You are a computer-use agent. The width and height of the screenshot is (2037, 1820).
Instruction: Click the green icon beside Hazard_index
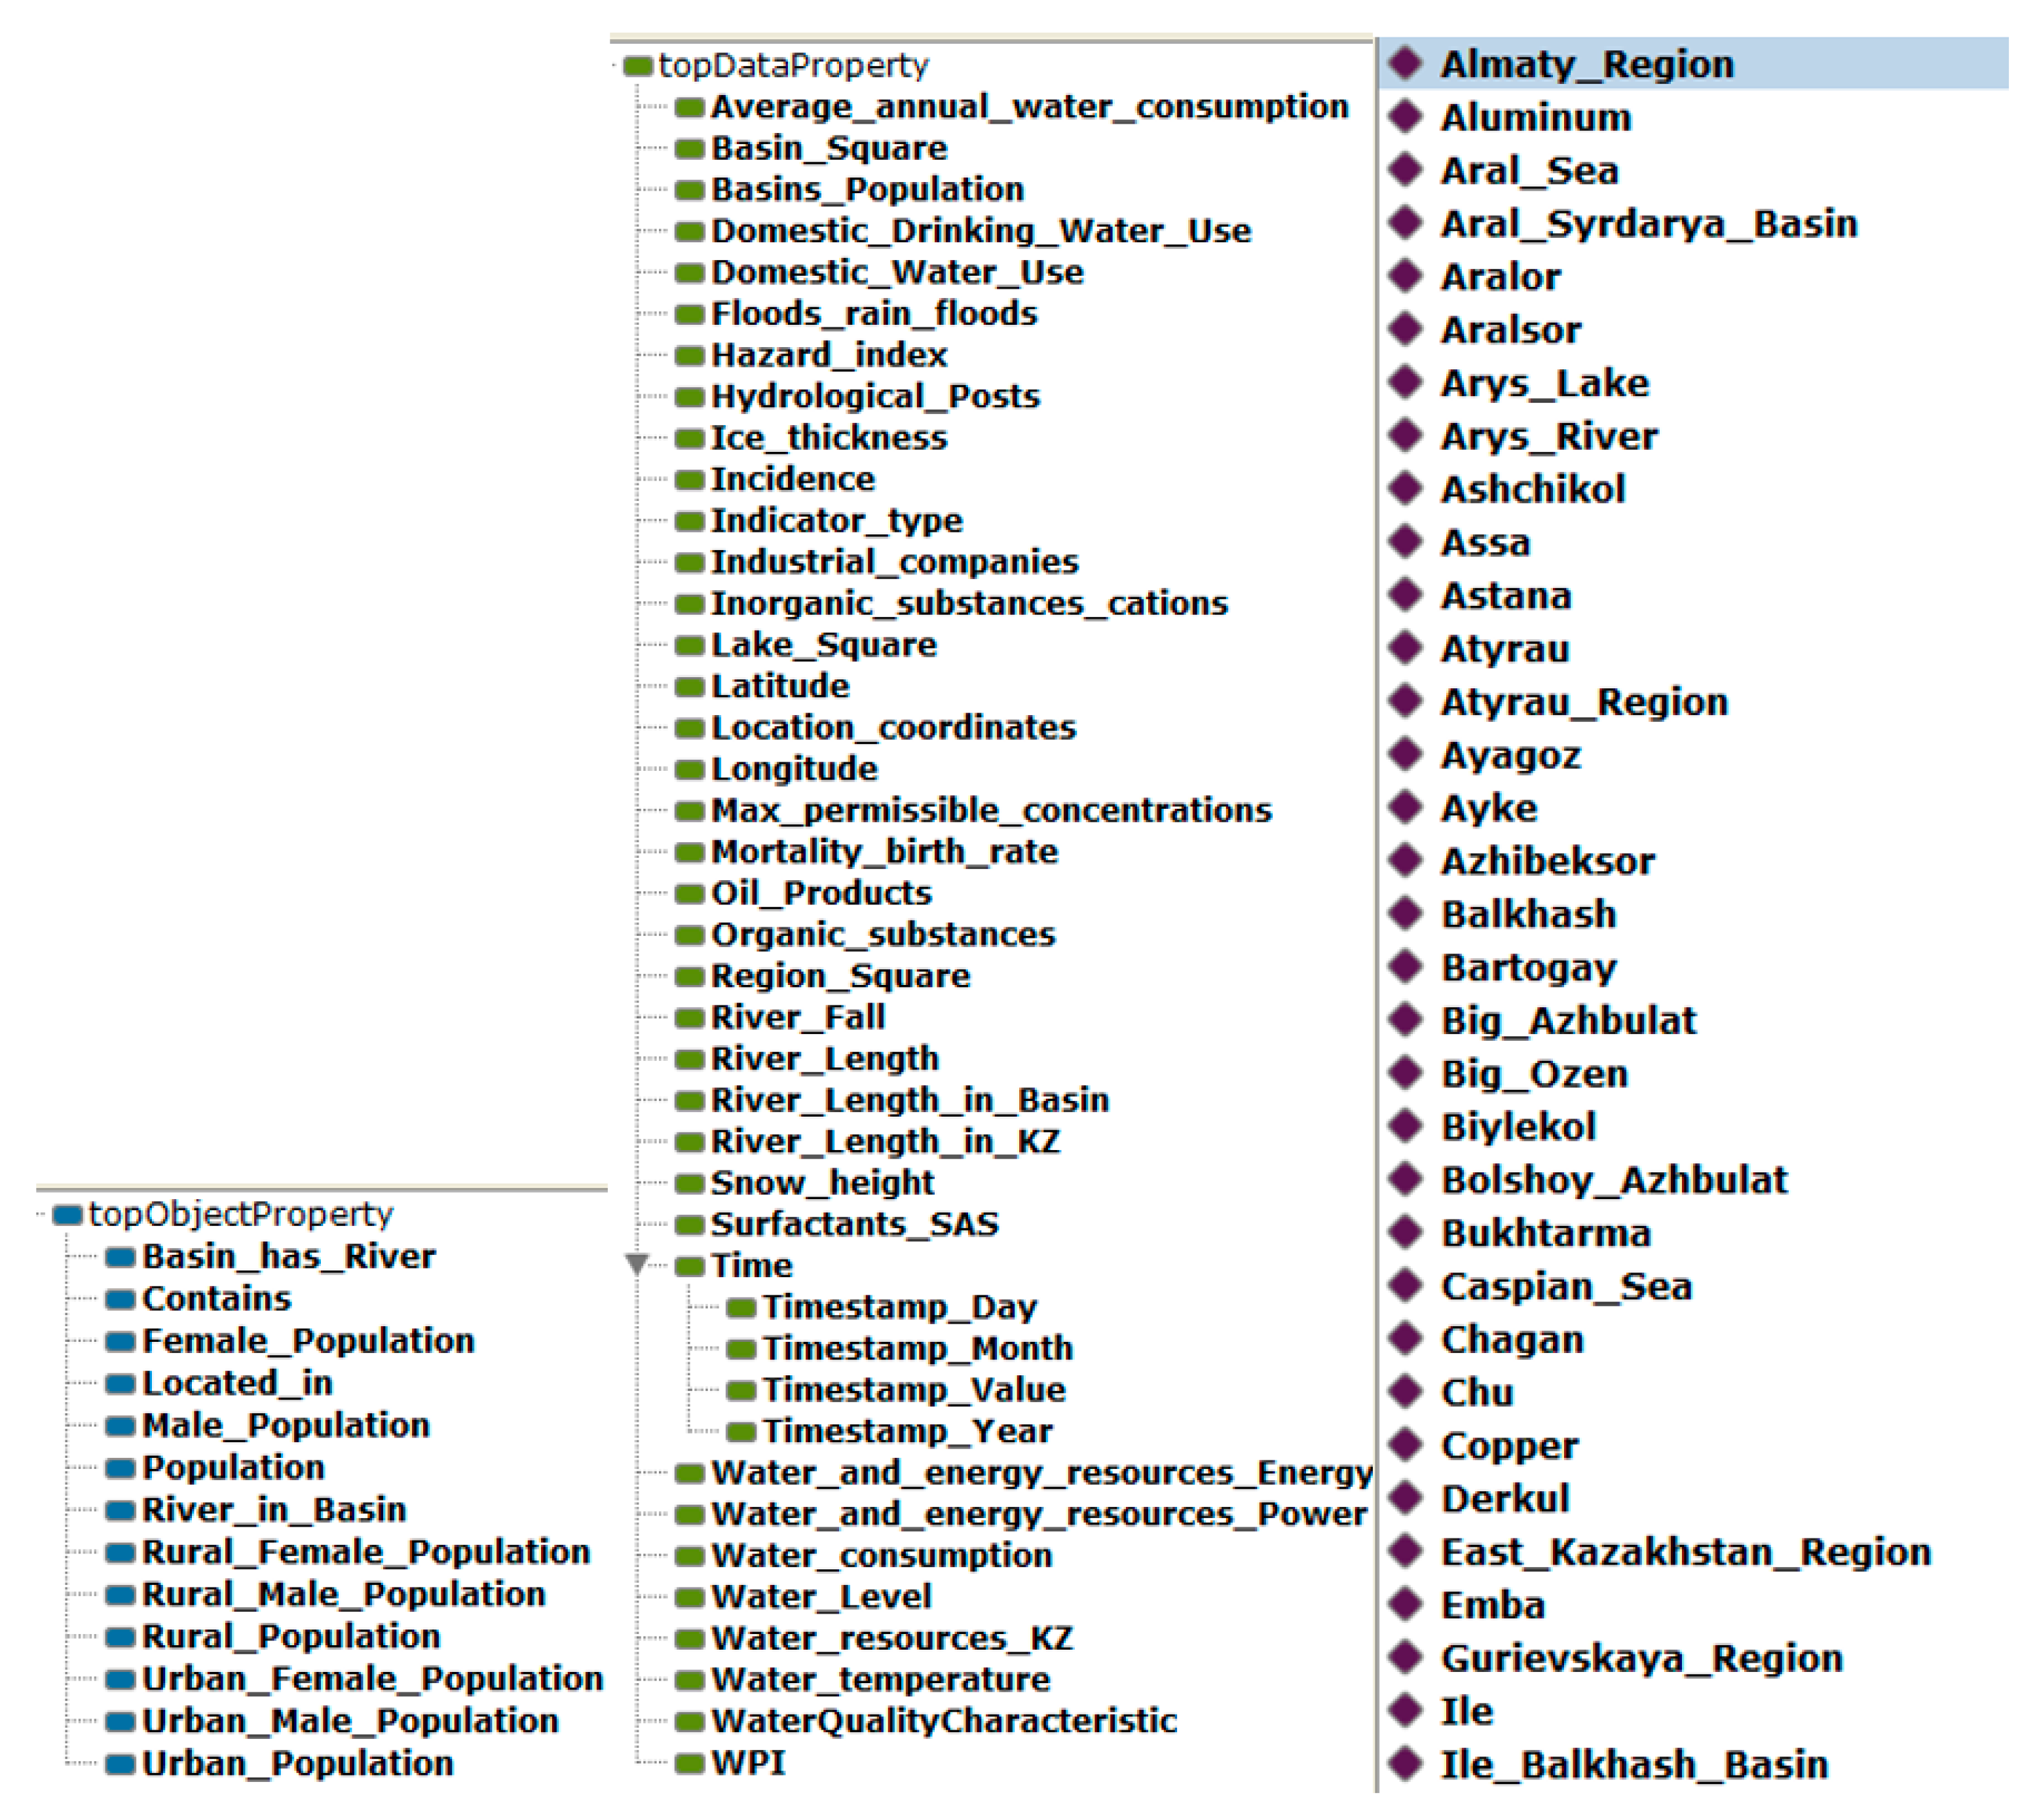coord(689,355)
